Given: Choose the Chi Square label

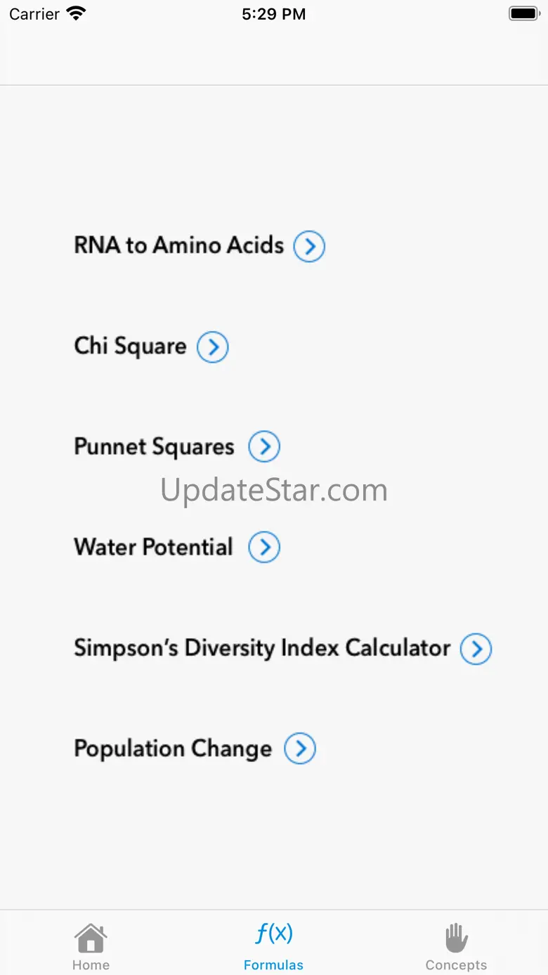Looking at the screenshot, I should (x=130, y=346).
